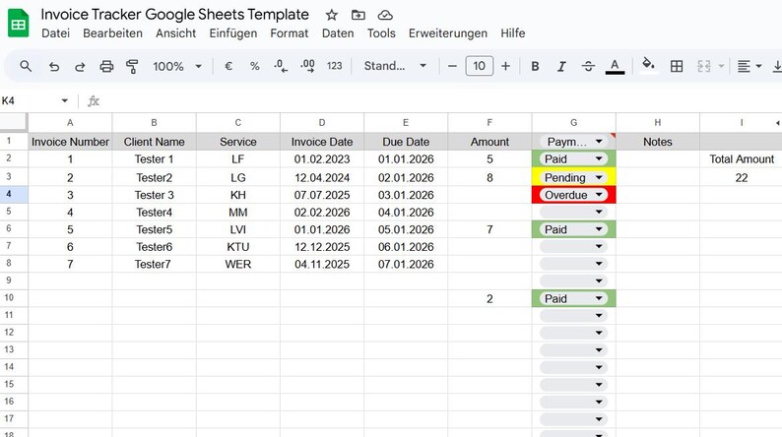782x437 pixels.
Task: Open row 10 Paid status dropdown
Action: coord(599,298)
